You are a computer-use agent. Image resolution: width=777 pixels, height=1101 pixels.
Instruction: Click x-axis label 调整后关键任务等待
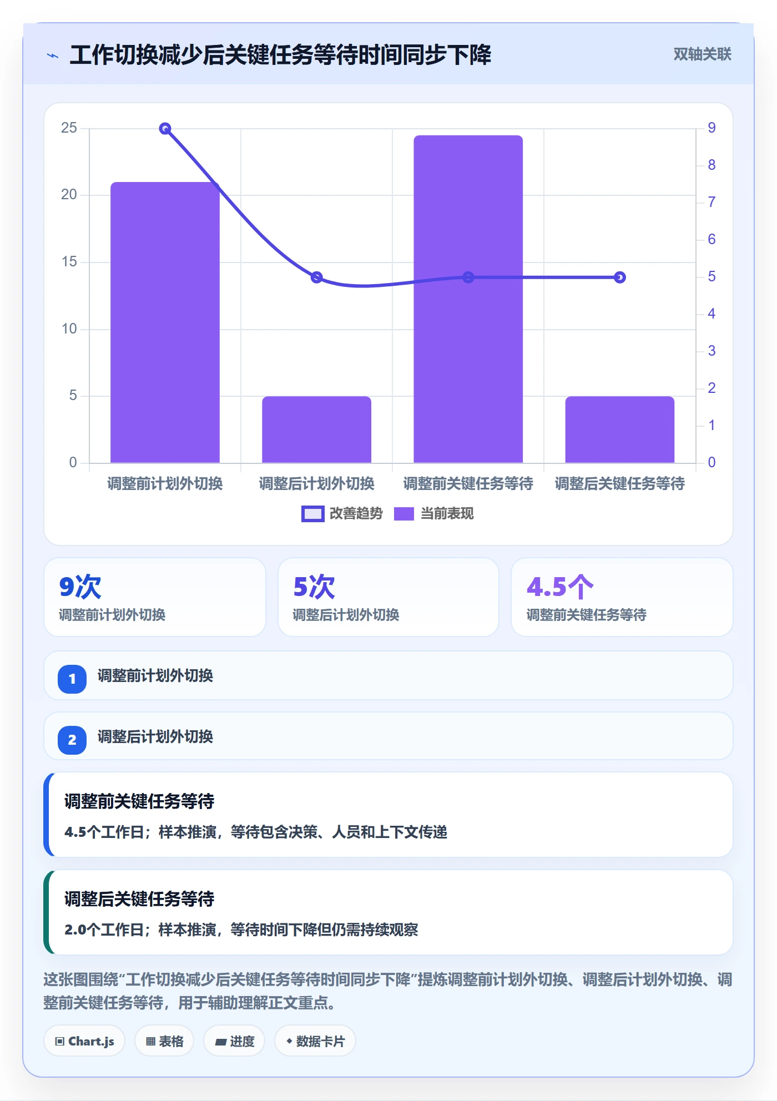[x=620, y=484]
